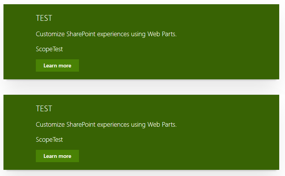Screen dimensions: 285x176
Task: Click the word experiences in the upper card
Action: click(x=113, y=34)
